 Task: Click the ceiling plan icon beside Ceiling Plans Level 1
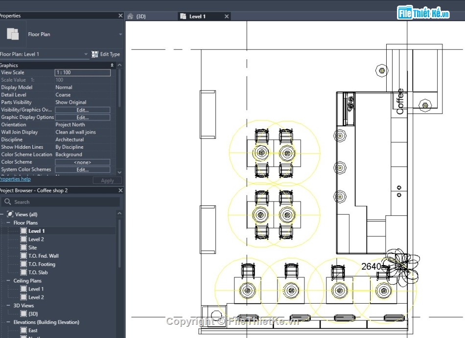(23, 289)
